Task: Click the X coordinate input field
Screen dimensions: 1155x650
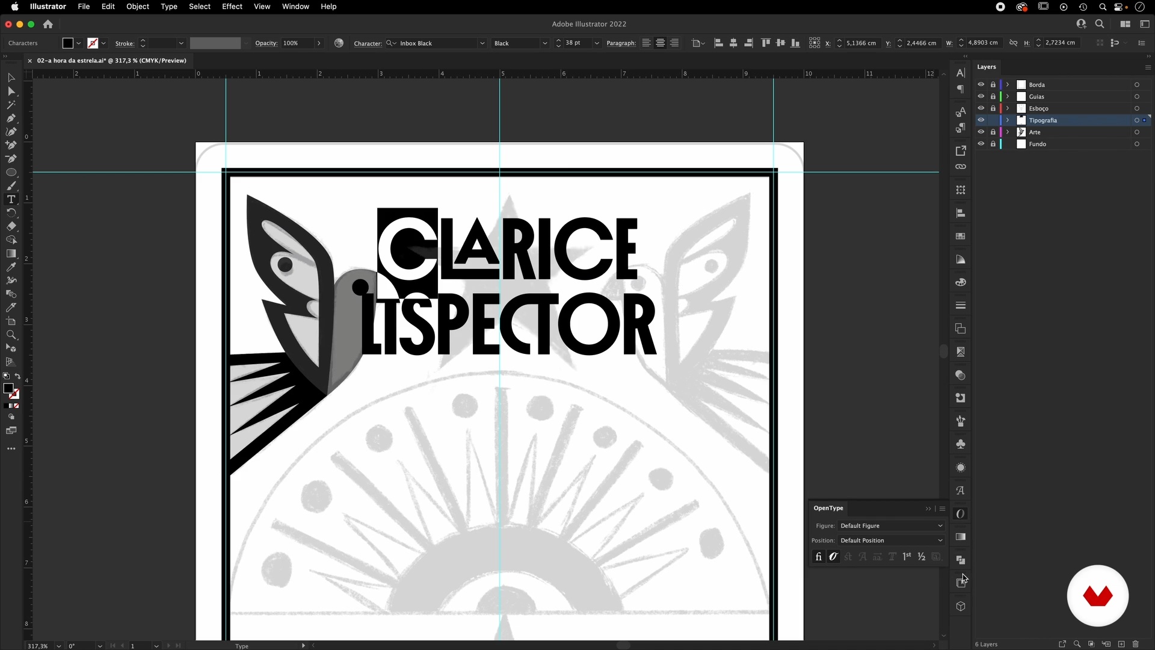Action: tap(862, 43)
